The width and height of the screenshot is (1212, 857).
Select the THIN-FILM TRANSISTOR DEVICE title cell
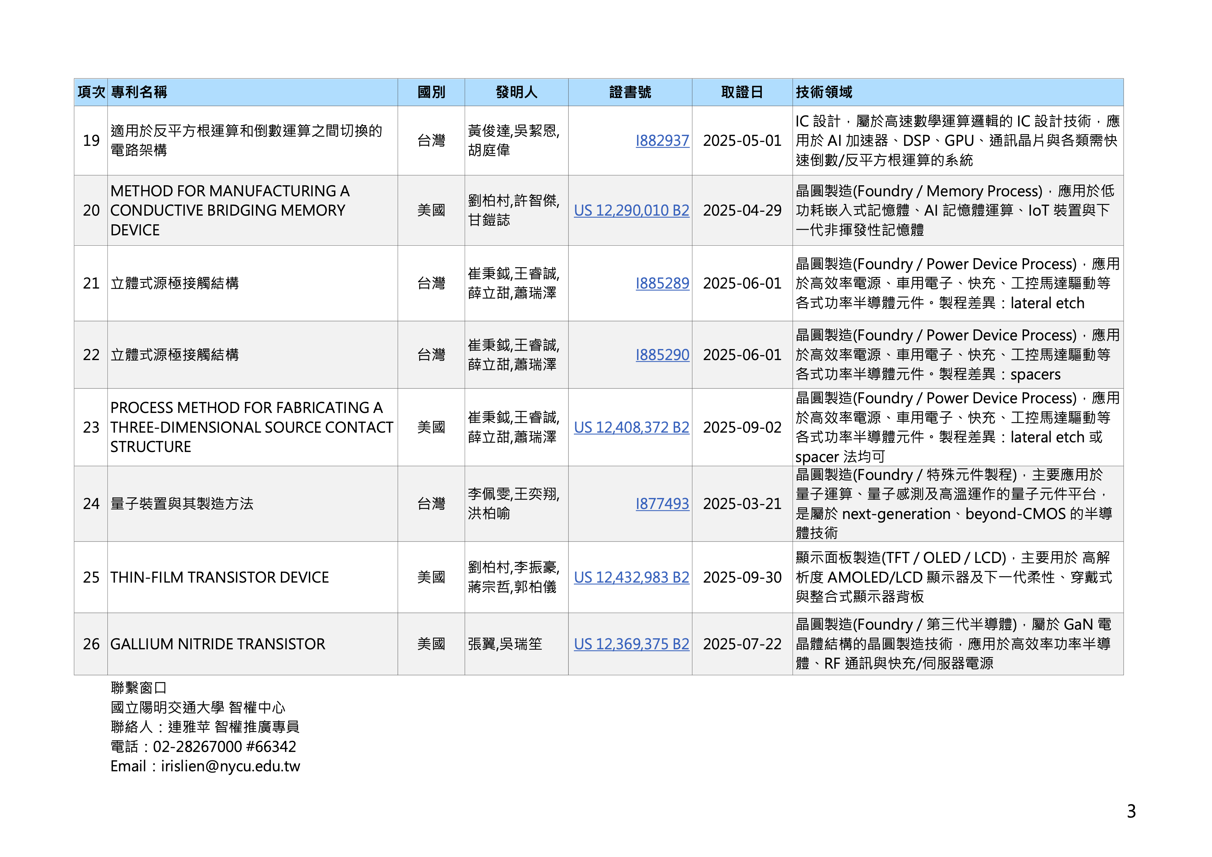[x=220, y=577]
